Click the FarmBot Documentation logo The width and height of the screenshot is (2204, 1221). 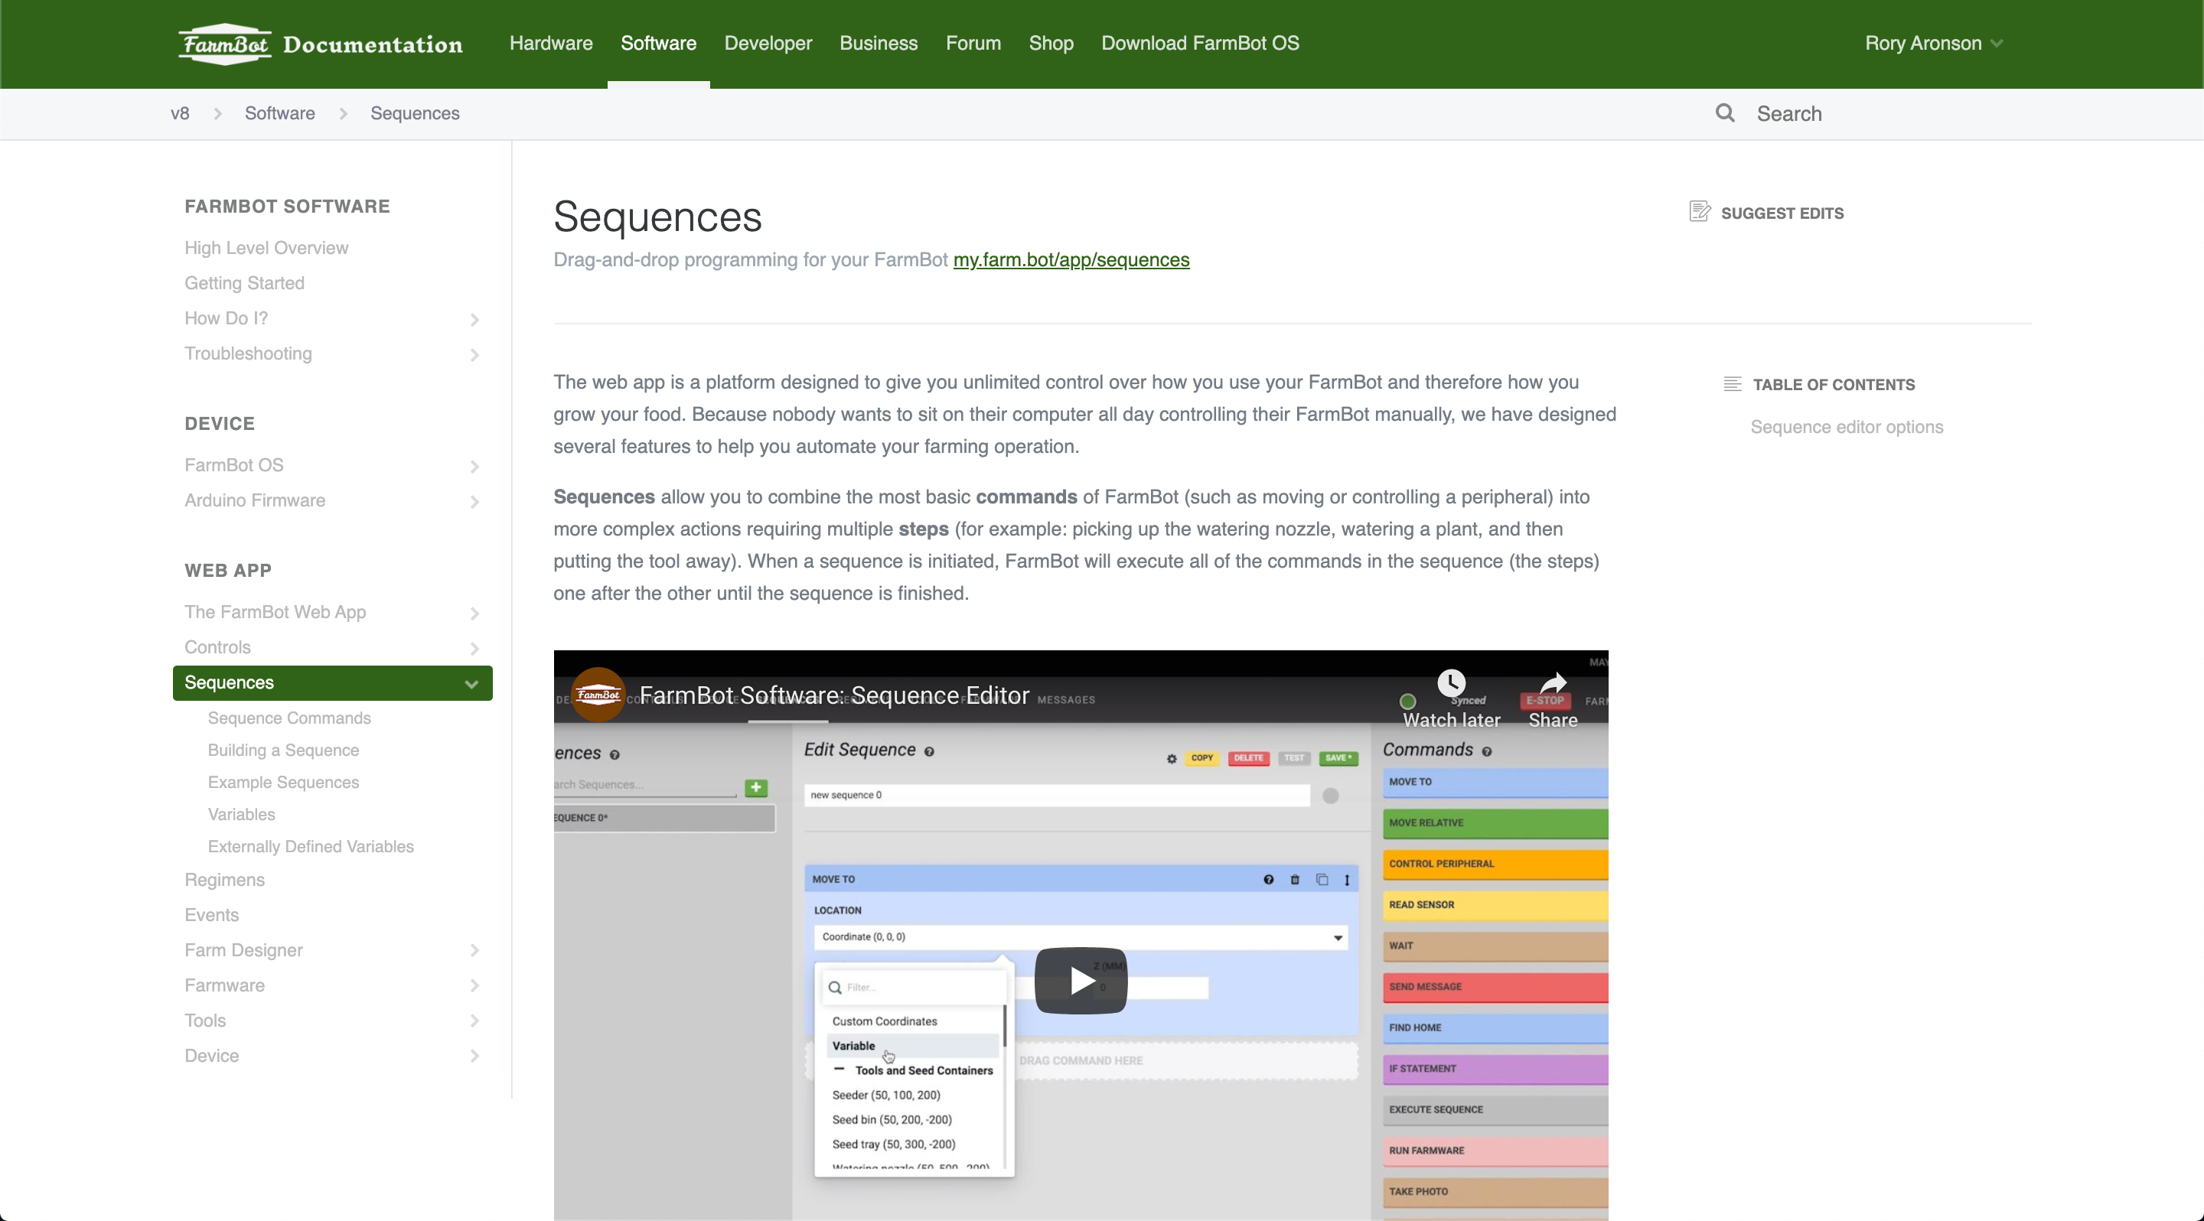[x=320, y=43]
